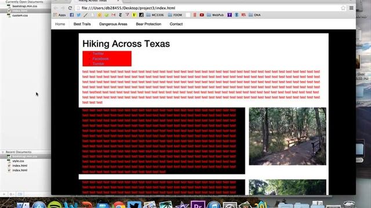Open bootstrap.min.css under Currently Open Documents

(24, 6)
